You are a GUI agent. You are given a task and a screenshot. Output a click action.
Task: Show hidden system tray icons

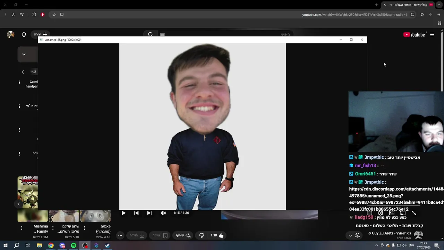pyautogui.click(x=377, y=245)
